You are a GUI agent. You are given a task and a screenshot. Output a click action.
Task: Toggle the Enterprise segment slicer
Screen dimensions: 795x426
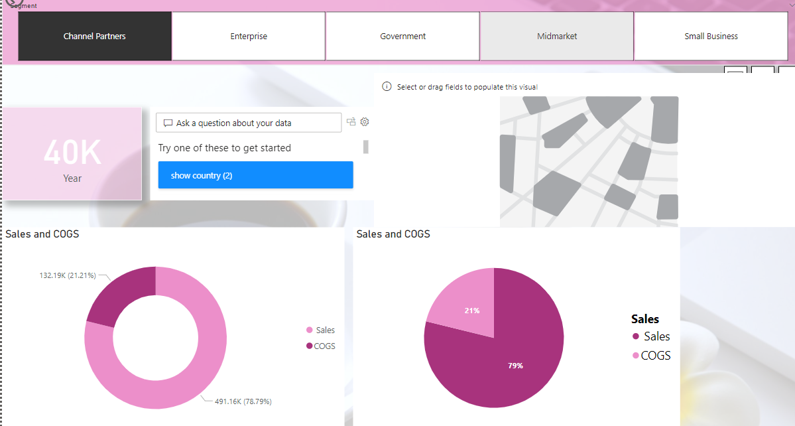[x=249, y=36]
